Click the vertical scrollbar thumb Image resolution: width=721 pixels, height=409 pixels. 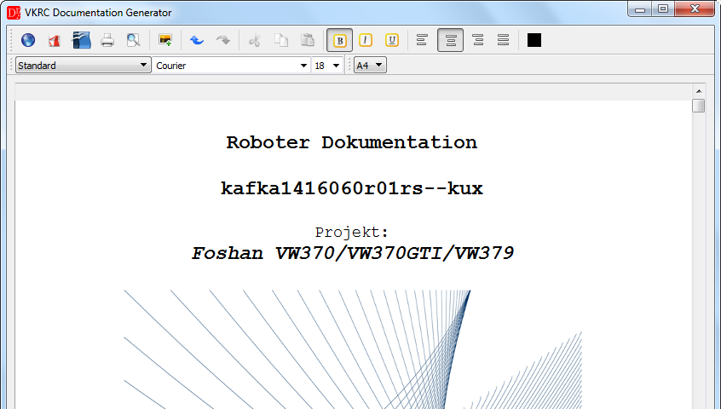pyautogui.click(x=699, y=106)
